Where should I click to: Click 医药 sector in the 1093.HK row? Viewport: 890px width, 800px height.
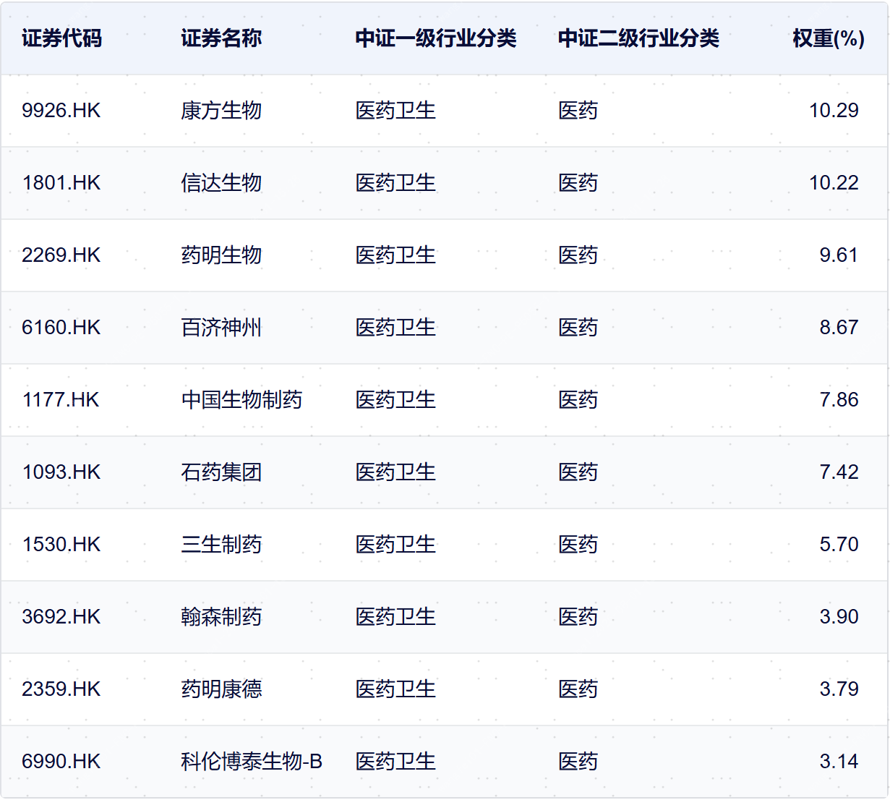click(578, 472)
